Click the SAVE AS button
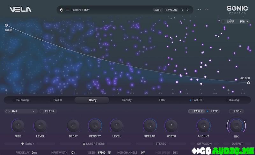255x155 pixels. [171, 10]
